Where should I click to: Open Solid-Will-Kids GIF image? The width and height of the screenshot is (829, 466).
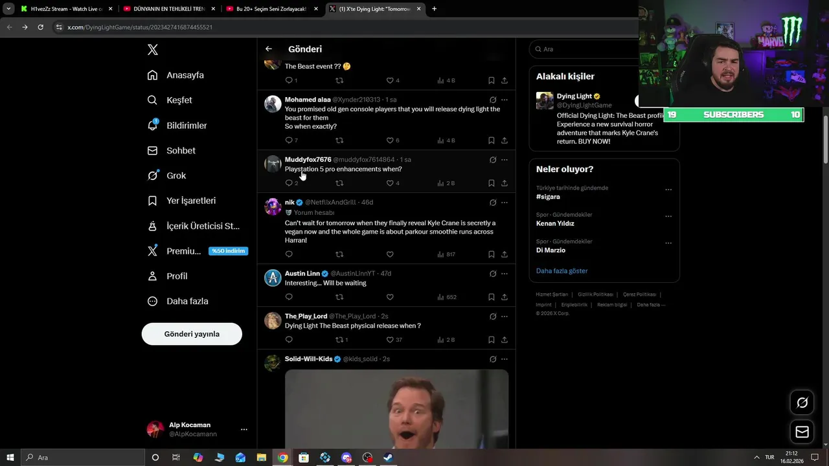click(x=396, y=409)
